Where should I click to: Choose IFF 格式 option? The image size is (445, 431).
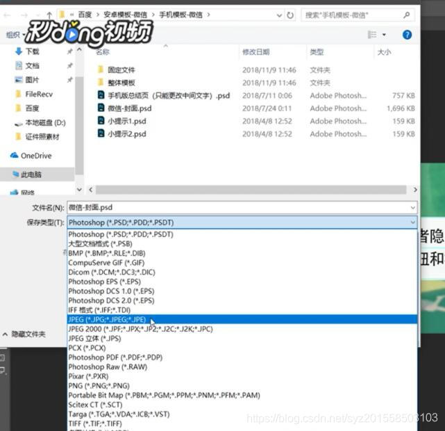(242, 310)
